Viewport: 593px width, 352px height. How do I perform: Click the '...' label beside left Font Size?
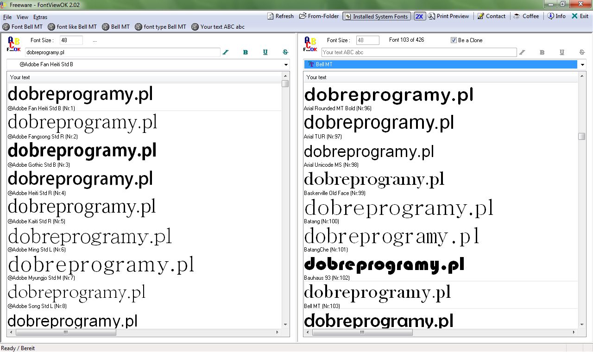[95, 40]
